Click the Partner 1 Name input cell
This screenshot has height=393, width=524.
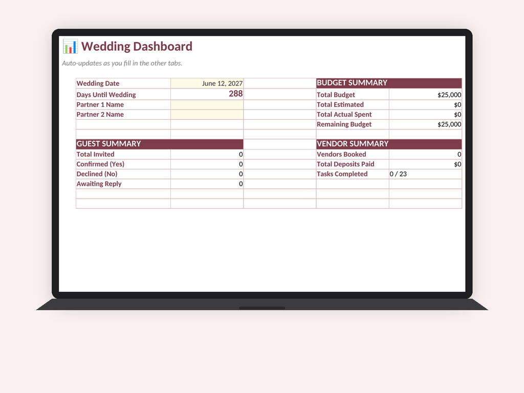coord(207,104)
